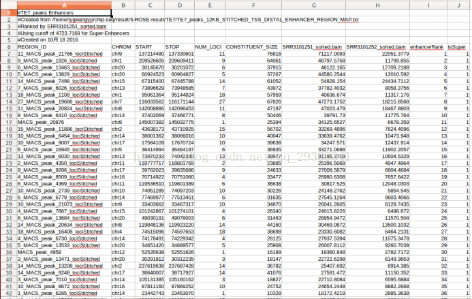The height and width of the screenshot is (299, 472).
Task: Click value 71217.0093
Action: pyautogui.click(x=314, y=54)
